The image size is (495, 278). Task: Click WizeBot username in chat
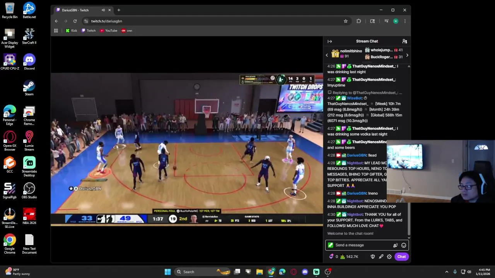click(x=354, y=98)
